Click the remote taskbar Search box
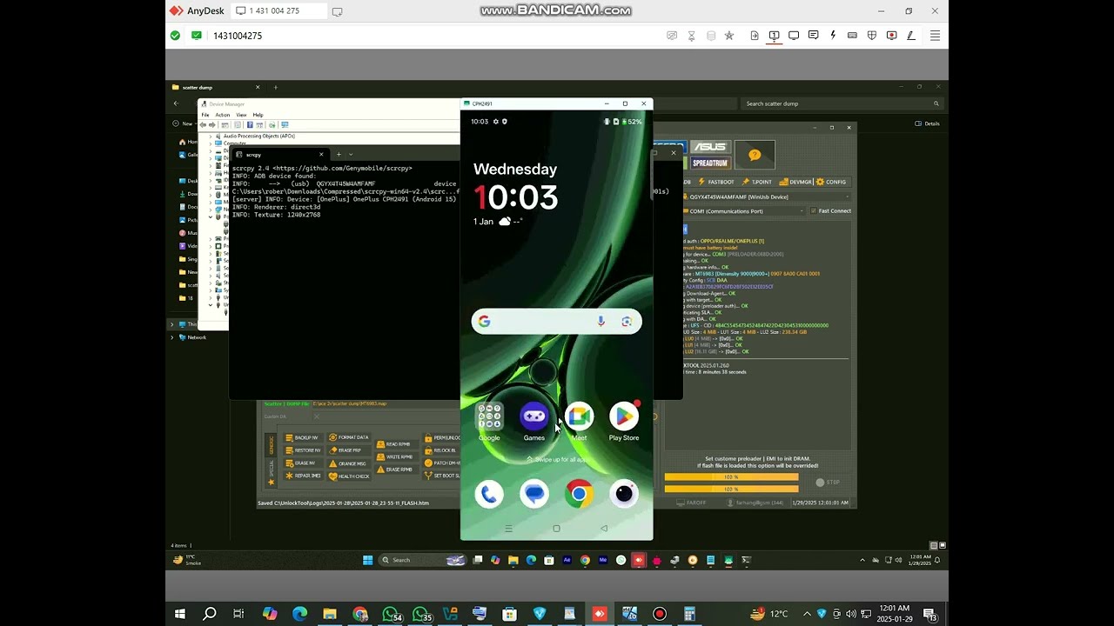 pos(423,560)
